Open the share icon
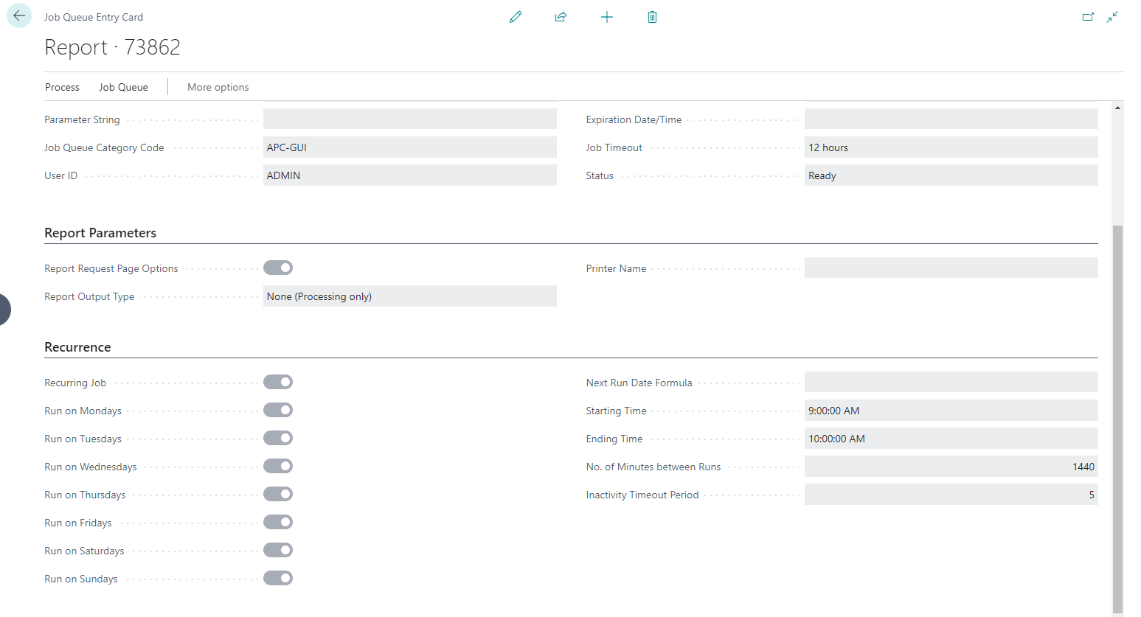 (x=561, y=17)
